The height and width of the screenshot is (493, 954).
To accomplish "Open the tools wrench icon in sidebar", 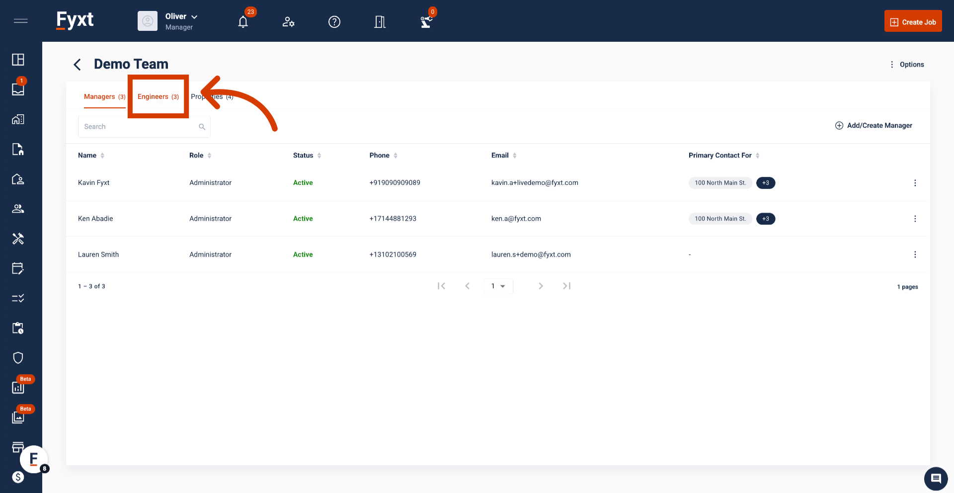I will click(x=18, y=239).
